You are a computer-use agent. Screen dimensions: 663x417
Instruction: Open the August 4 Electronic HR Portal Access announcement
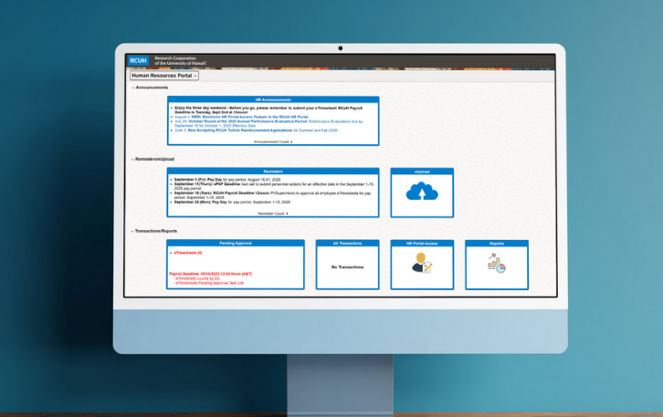241,117
